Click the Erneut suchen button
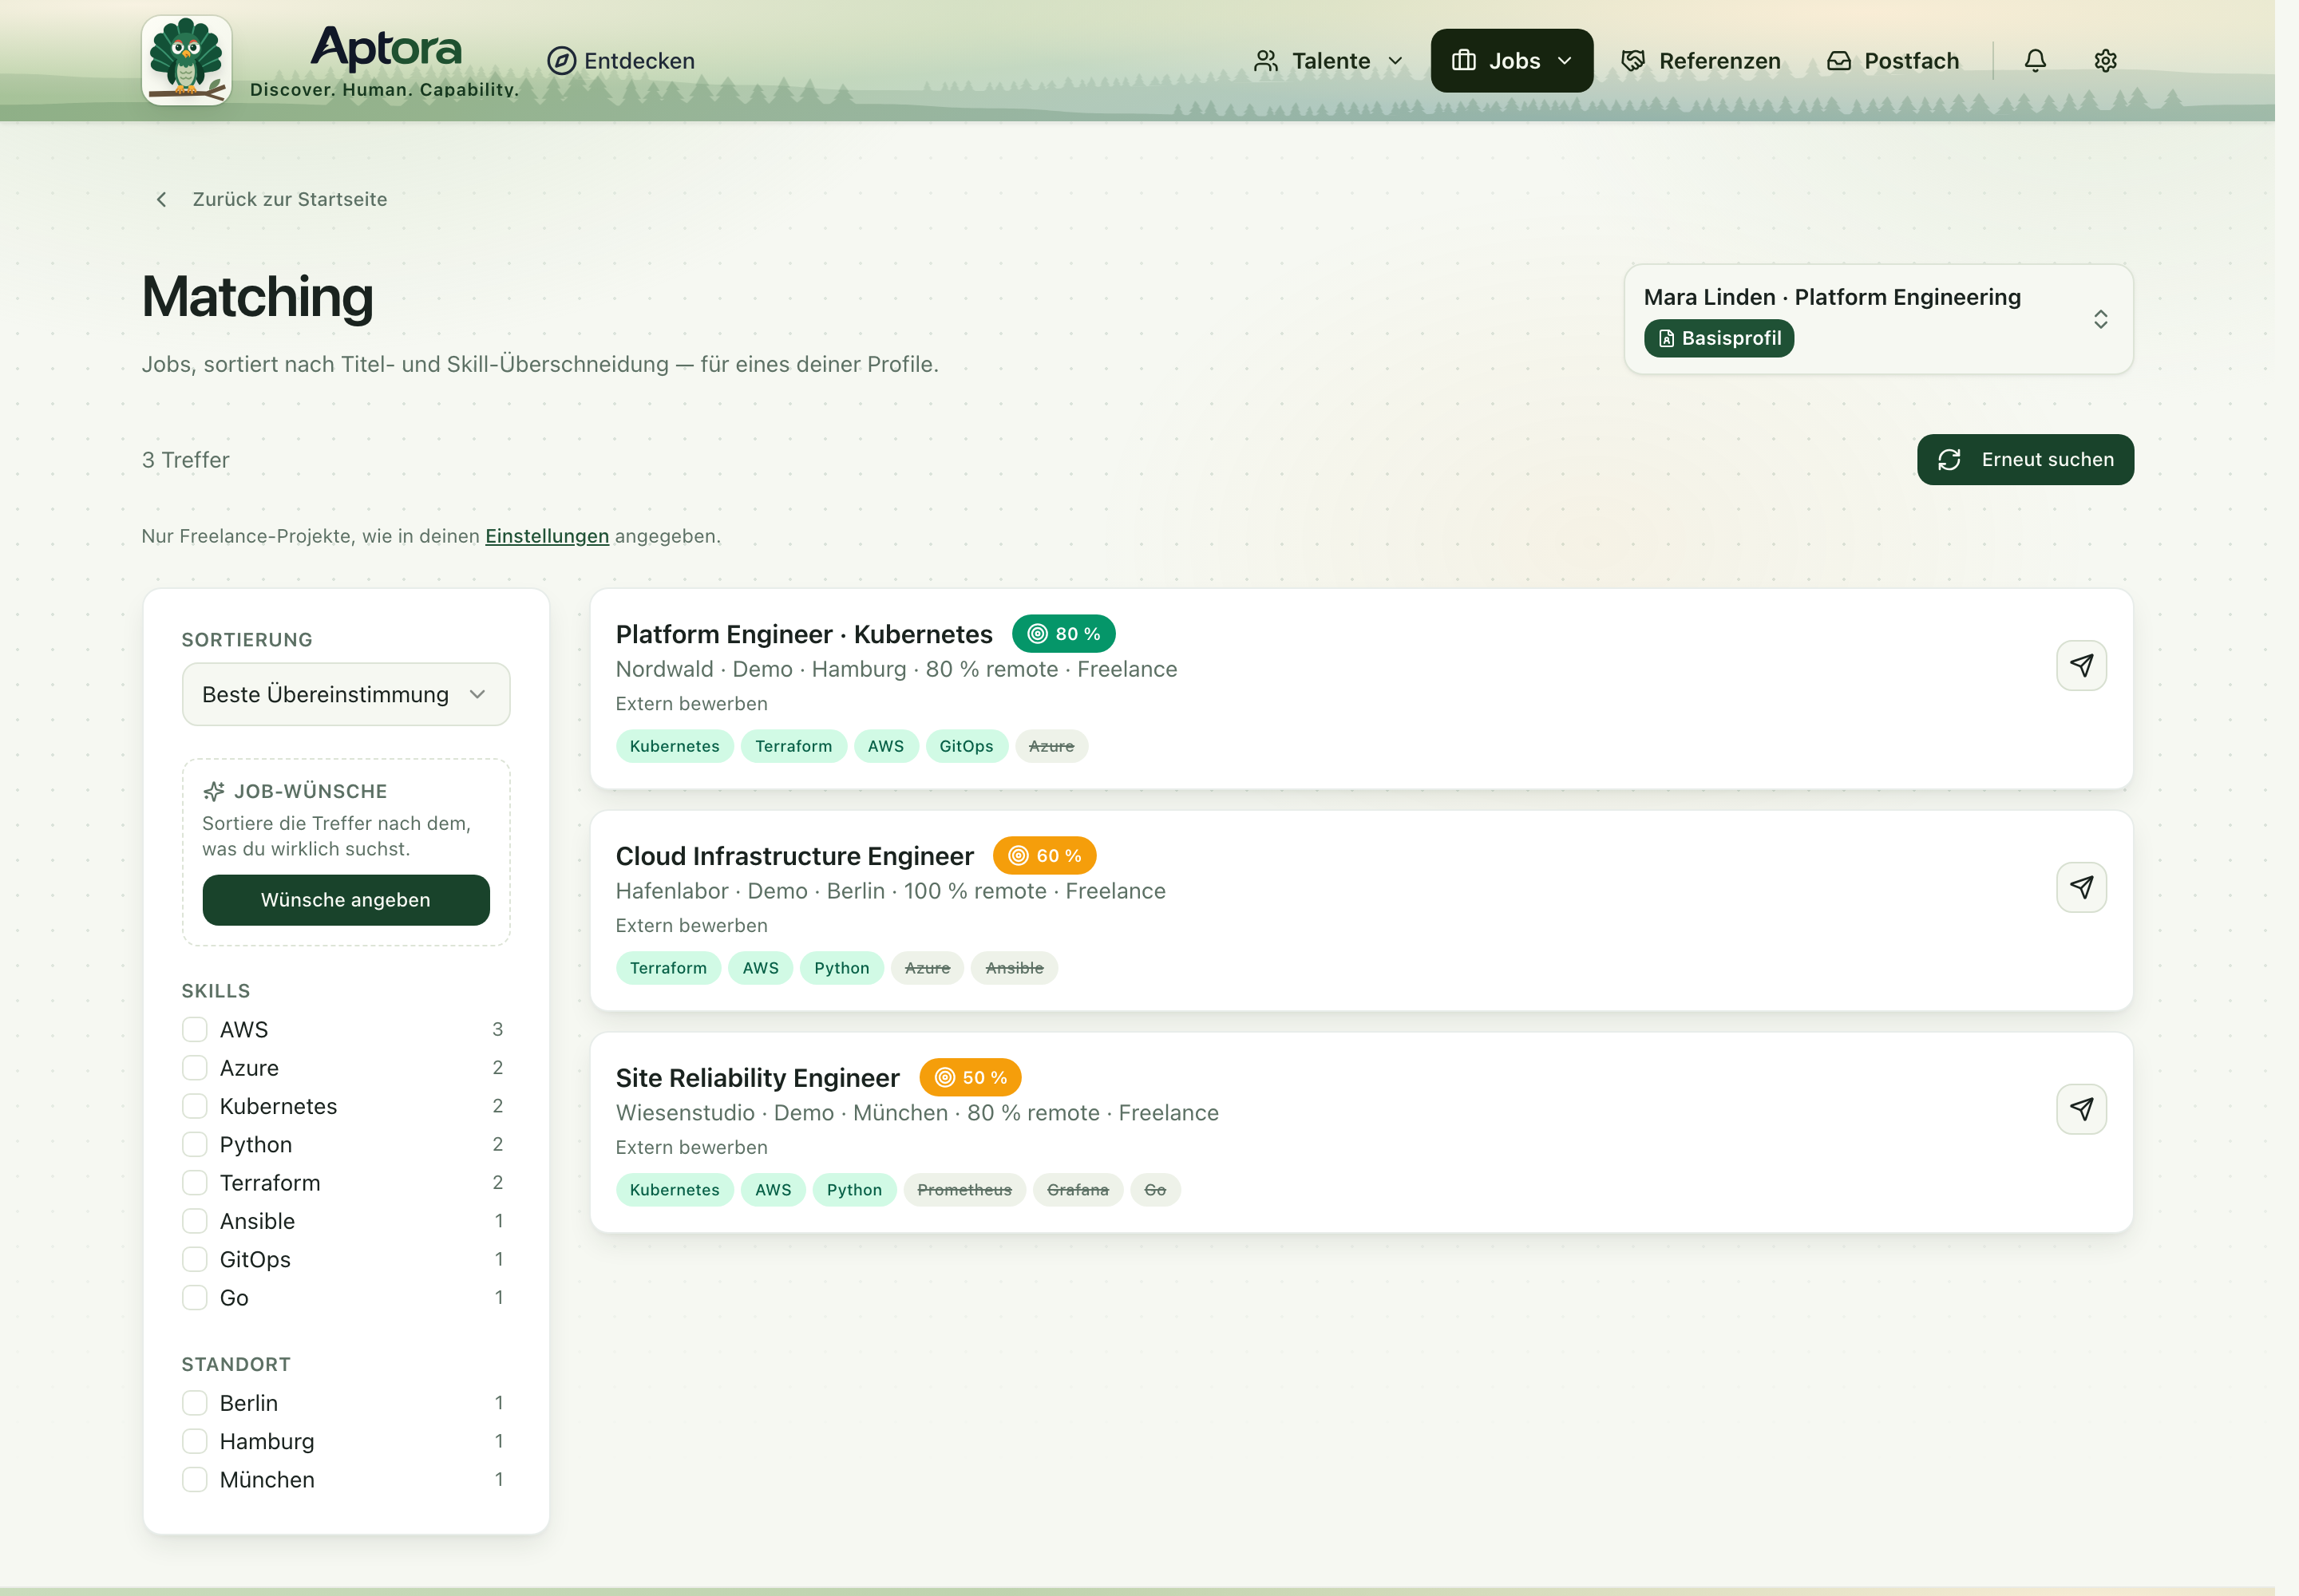 (2025, 459)
